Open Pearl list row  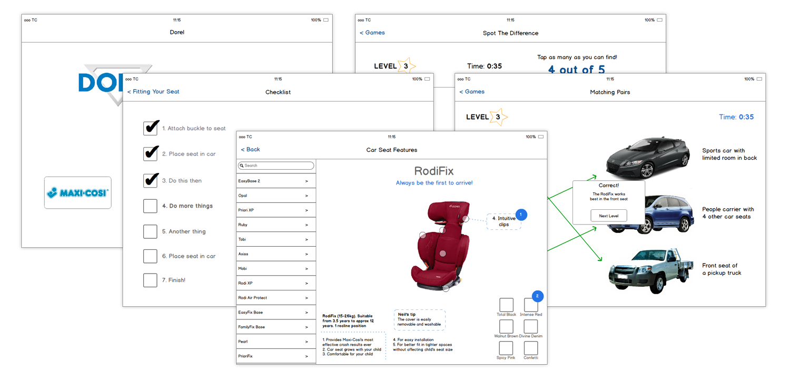tap(276, 342)
